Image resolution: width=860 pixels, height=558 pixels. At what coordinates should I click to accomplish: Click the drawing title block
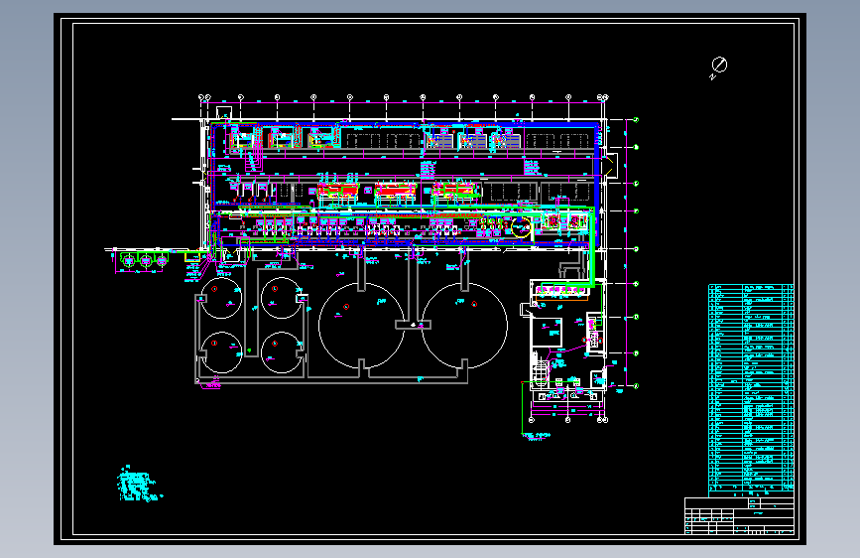(x=739, y=515)
